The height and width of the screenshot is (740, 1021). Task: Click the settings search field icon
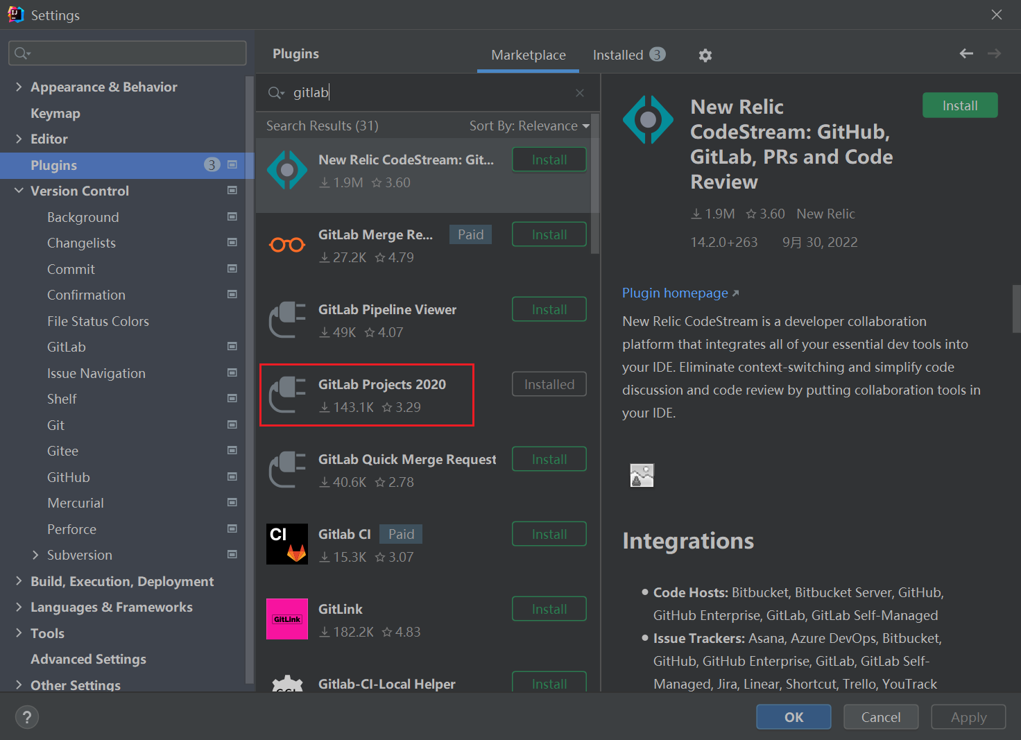pyautogui.click(x=22, y=53)
